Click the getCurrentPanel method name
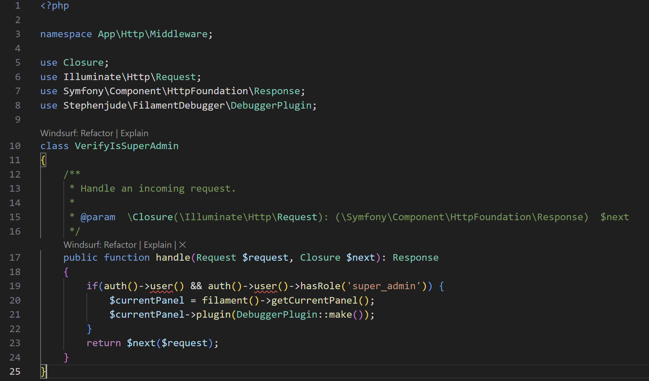The width and height of the screenshot is (649, 381). [x=314, y=300]
